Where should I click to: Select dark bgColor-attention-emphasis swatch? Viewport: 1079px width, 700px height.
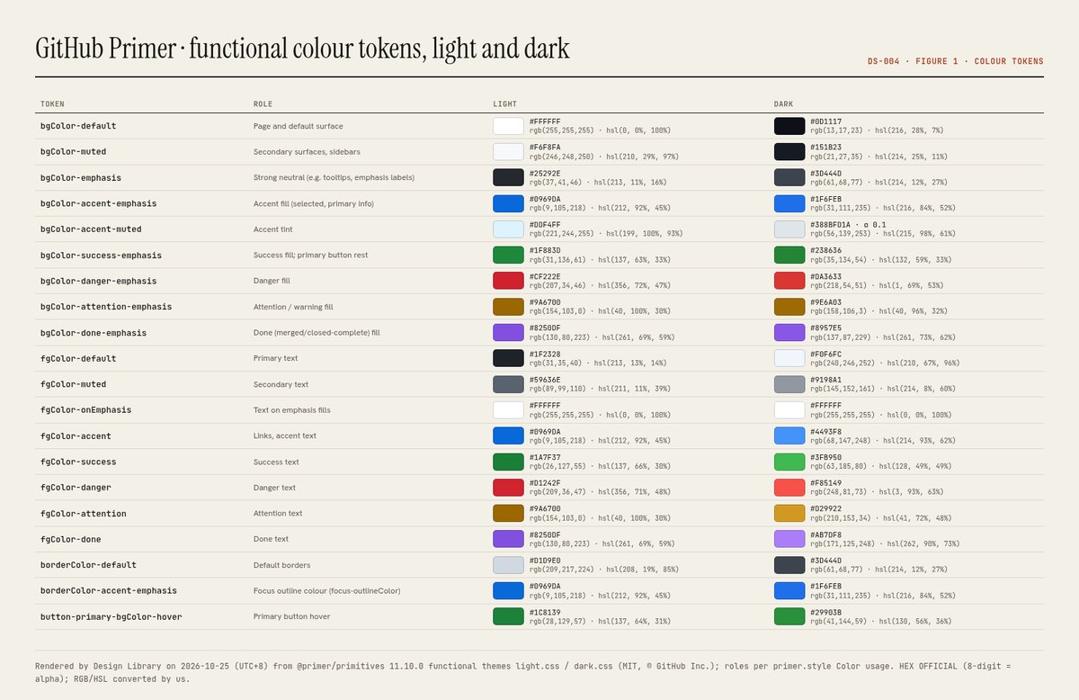(789, 307)
